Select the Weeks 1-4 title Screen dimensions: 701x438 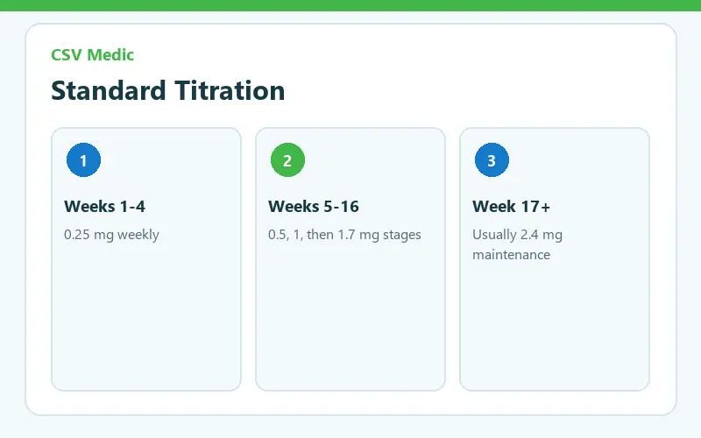(104, 207)
